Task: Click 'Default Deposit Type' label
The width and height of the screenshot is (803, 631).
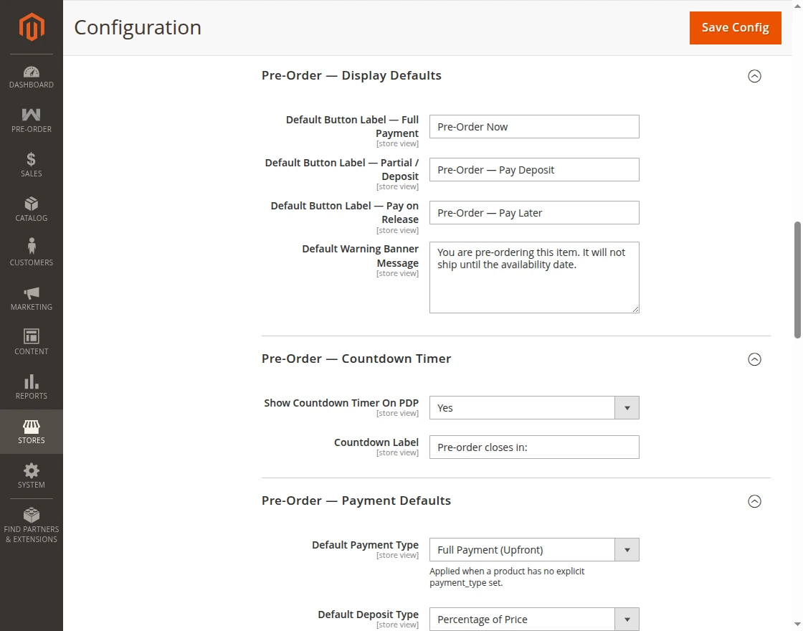Action: pos(368,614)
